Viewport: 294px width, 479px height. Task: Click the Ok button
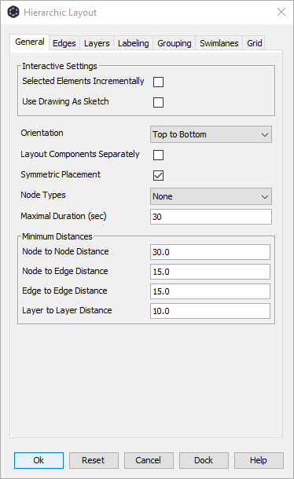tap(39, 460)
